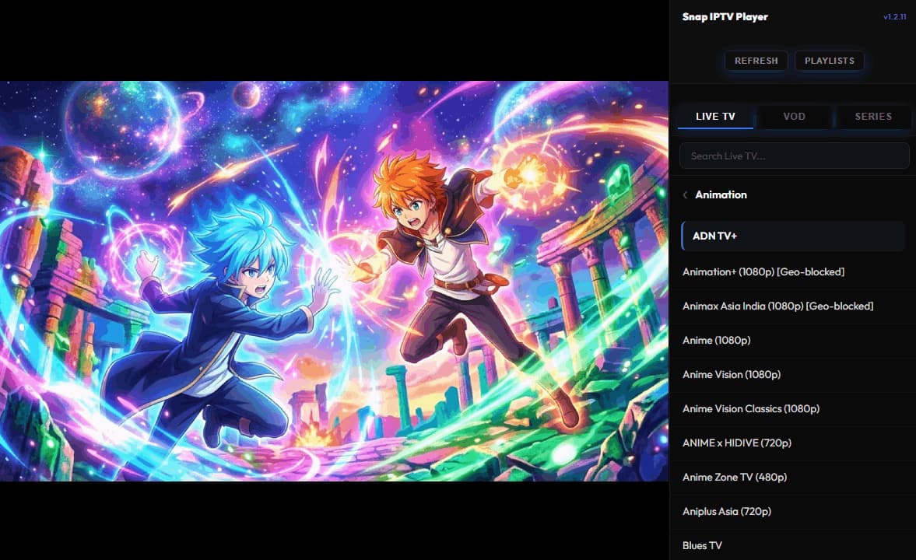The width and height of the screenshot is (916, 560).
Task: Click the Animation category header
Action: pyautogui.click(x=721, y=195)
